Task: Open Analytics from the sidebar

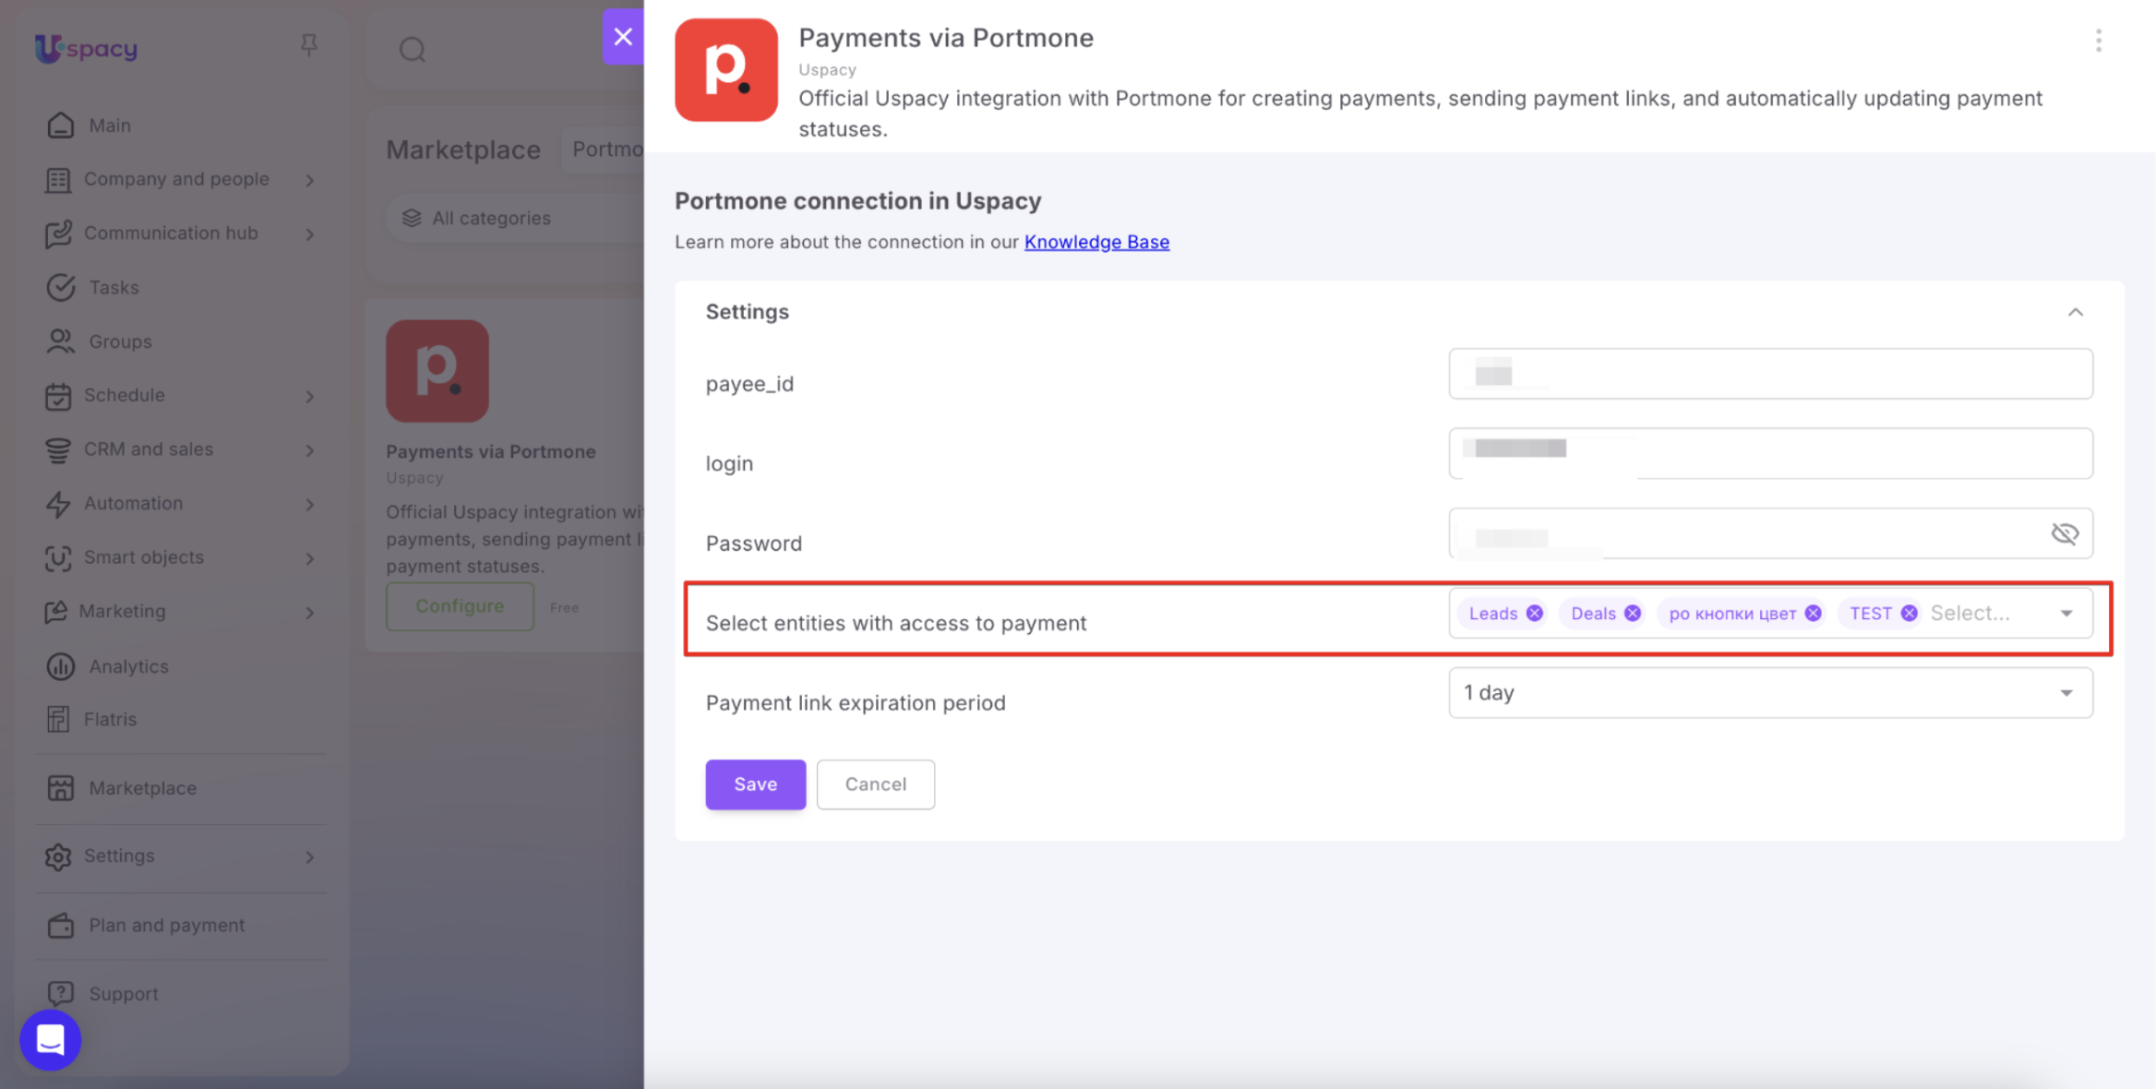Action: [128, 665]
